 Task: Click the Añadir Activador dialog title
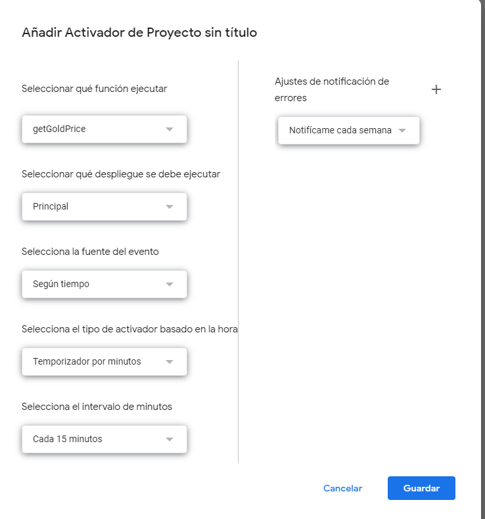tap(139, 32)
